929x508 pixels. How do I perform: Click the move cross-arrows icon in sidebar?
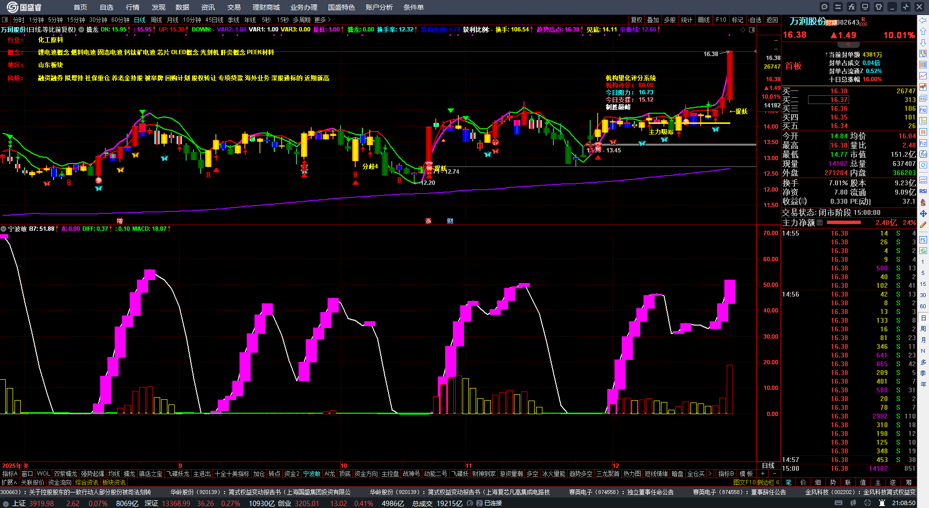pos(923,213)
